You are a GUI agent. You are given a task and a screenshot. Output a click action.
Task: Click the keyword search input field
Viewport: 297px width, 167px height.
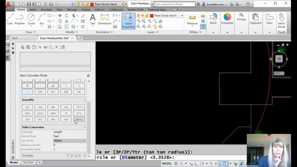(x=174, y=4)
